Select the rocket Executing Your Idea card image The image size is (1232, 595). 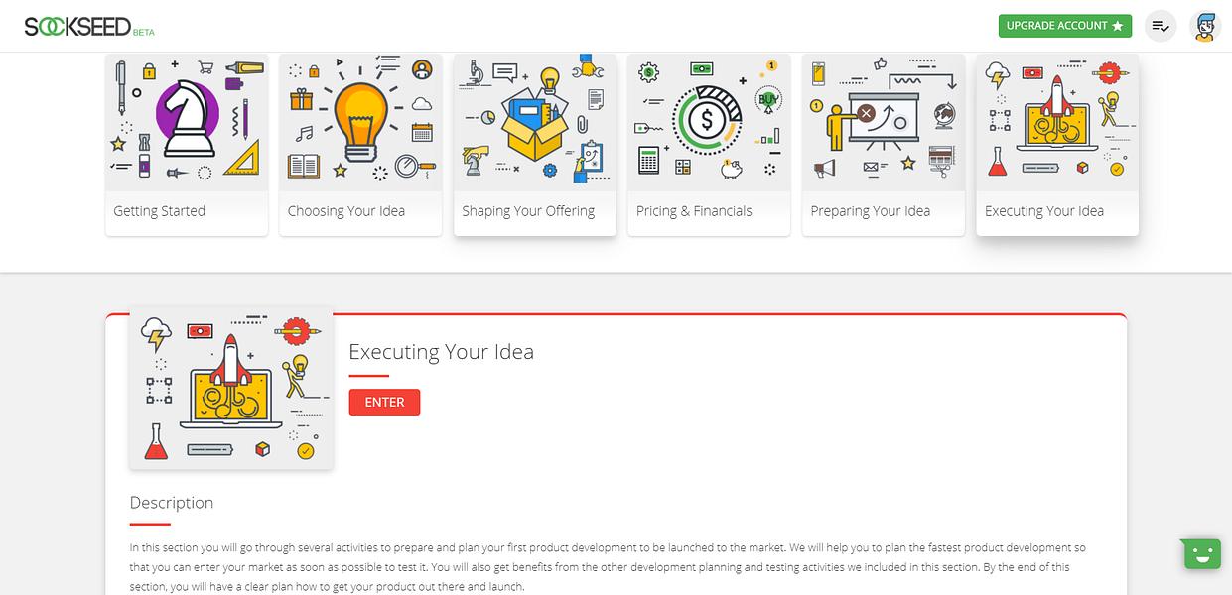(1057, 122)
